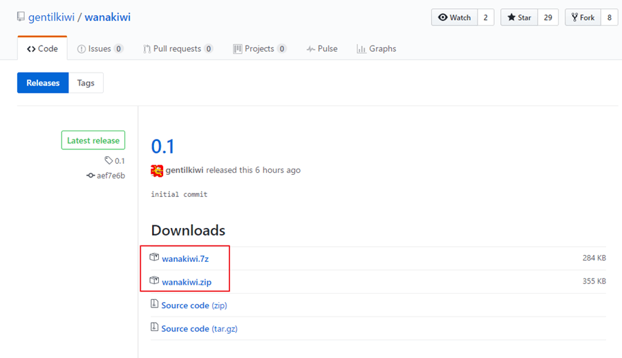
Task: Switch to the Tags view
Action: (86, 83)
